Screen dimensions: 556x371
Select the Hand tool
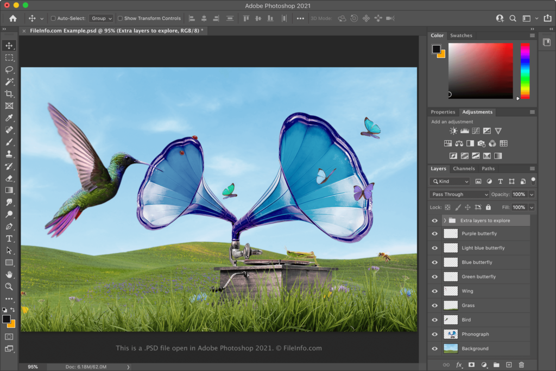(x=9, y=274)
